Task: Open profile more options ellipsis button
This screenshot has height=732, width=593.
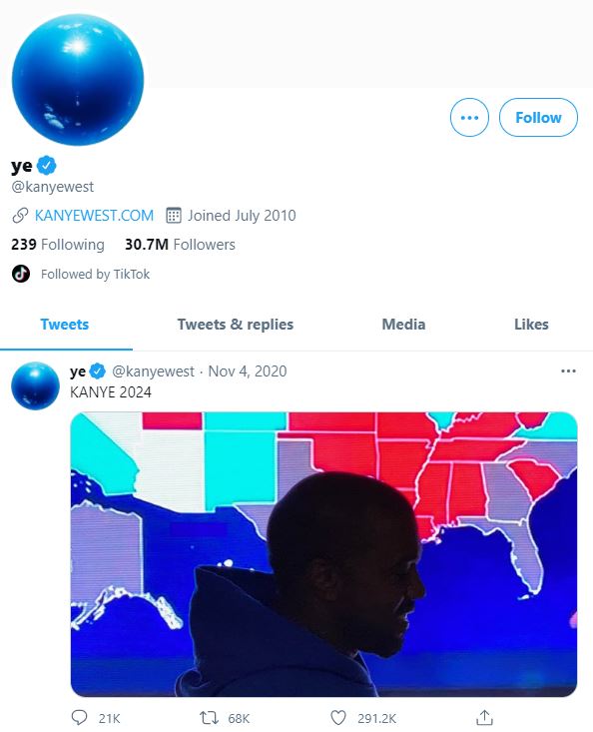Action: pyautogui.click(x=469, y=117)
